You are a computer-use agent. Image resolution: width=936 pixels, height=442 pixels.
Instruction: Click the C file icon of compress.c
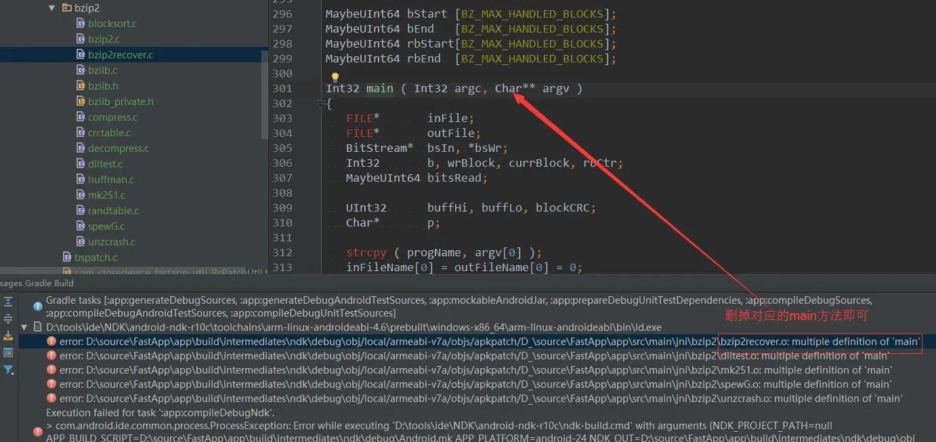click(82, 117)
